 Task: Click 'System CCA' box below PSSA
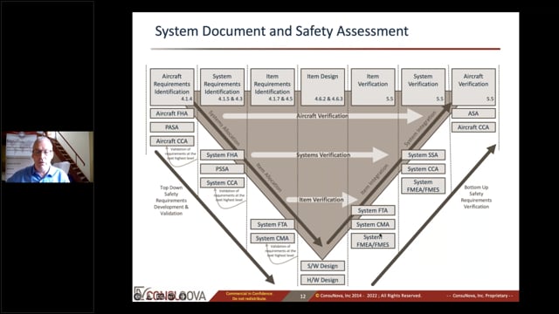(x=222, y=182)
